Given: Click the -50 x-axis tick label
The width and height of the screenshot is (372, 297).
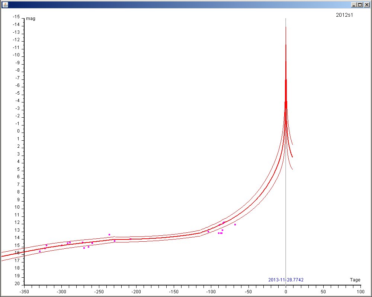Looking at the screenshot, I should pyautogui.click(x=248, y=292).
